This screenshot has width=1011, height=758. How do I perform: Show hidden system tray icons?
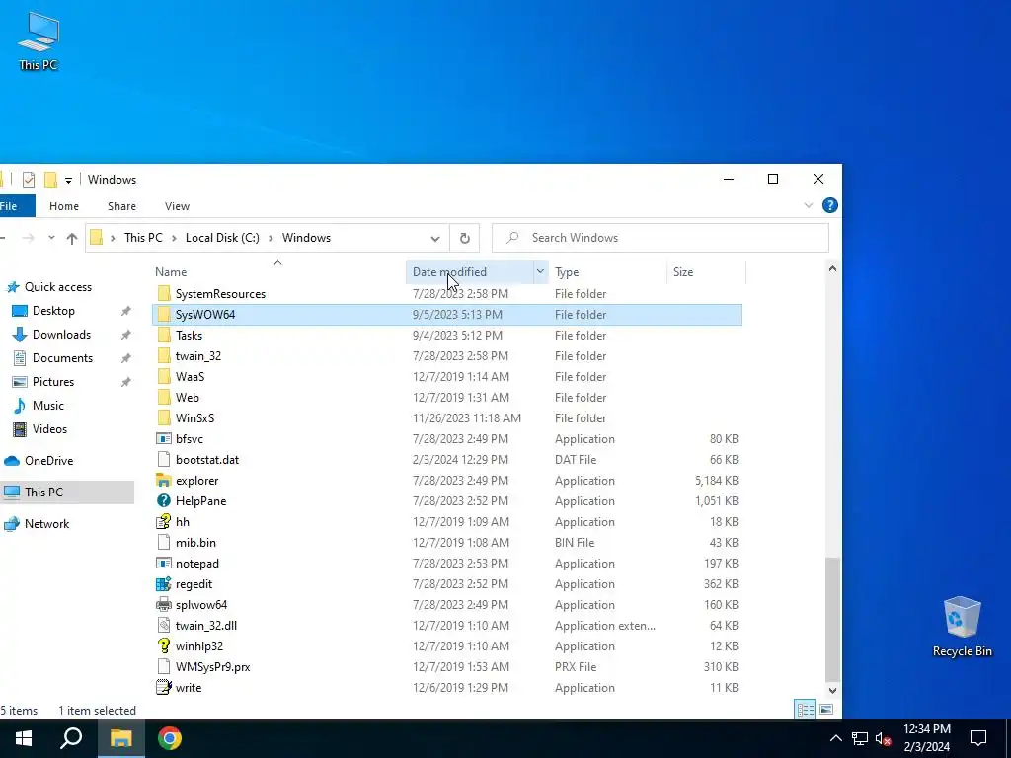point(835,738)
